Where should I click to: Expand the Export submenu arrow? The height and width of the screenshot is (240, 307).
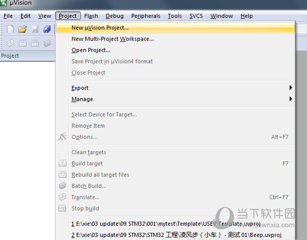click(291, 88)
